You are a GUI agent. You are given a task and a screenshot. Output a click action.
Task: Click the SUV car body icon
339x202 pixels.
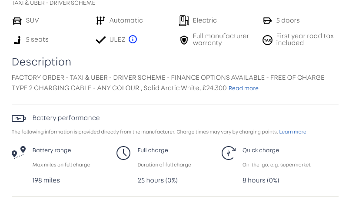tap(17, 21)
